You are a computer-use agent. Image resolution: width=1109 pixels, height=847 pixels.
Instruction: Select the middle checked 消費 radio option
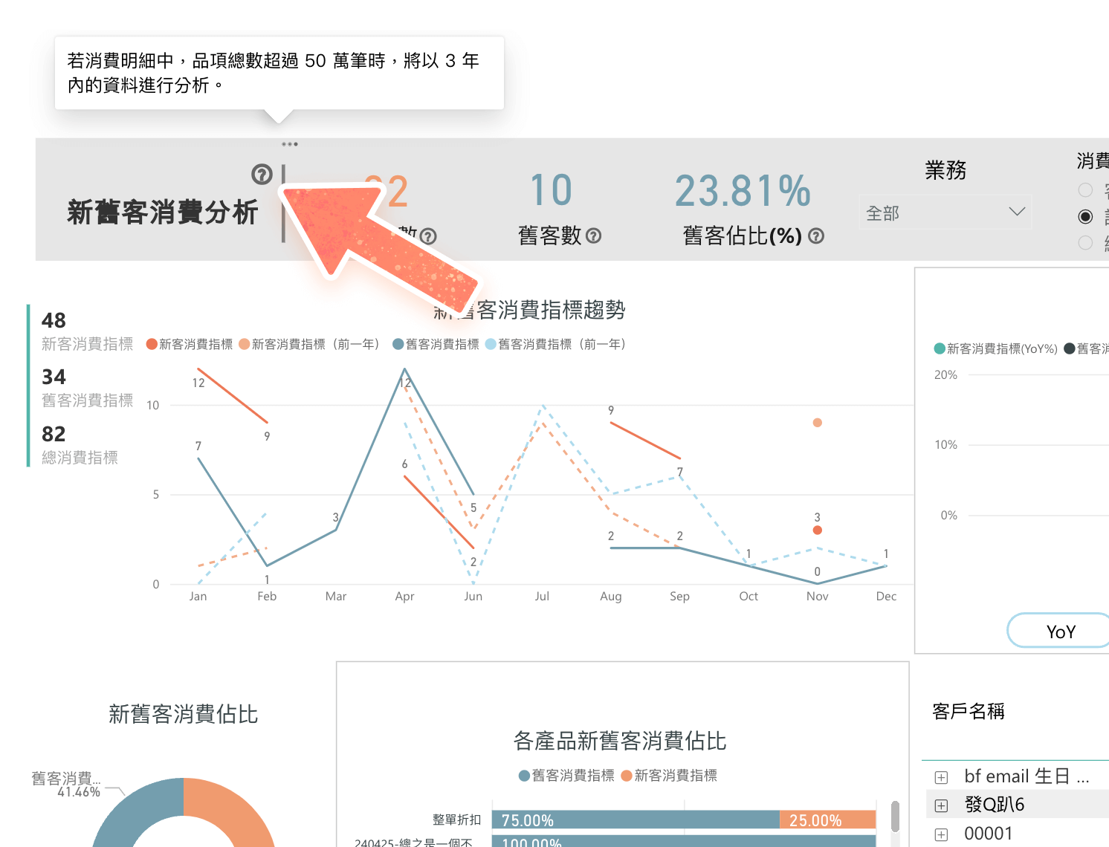tap(1085, 216)
